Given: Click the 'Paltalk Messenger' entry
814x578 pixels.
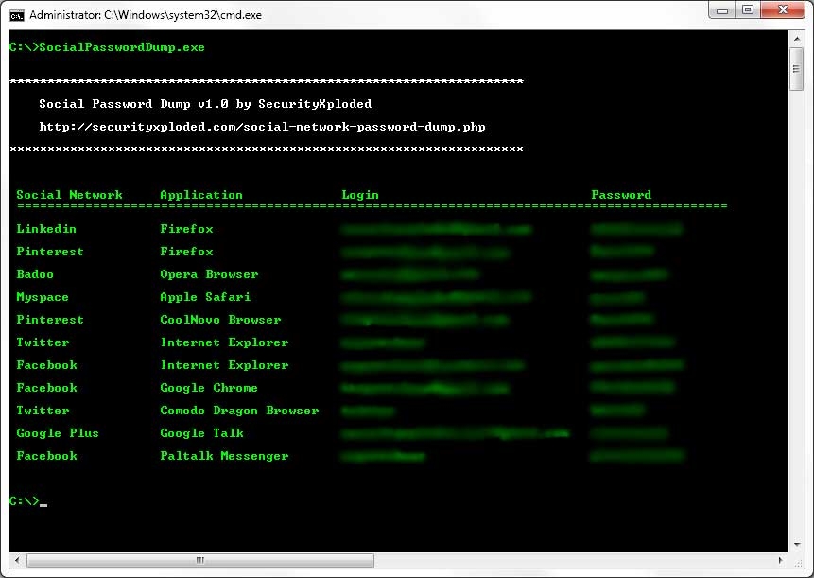Looking at the screenshot, I should [x=224, y=456].
